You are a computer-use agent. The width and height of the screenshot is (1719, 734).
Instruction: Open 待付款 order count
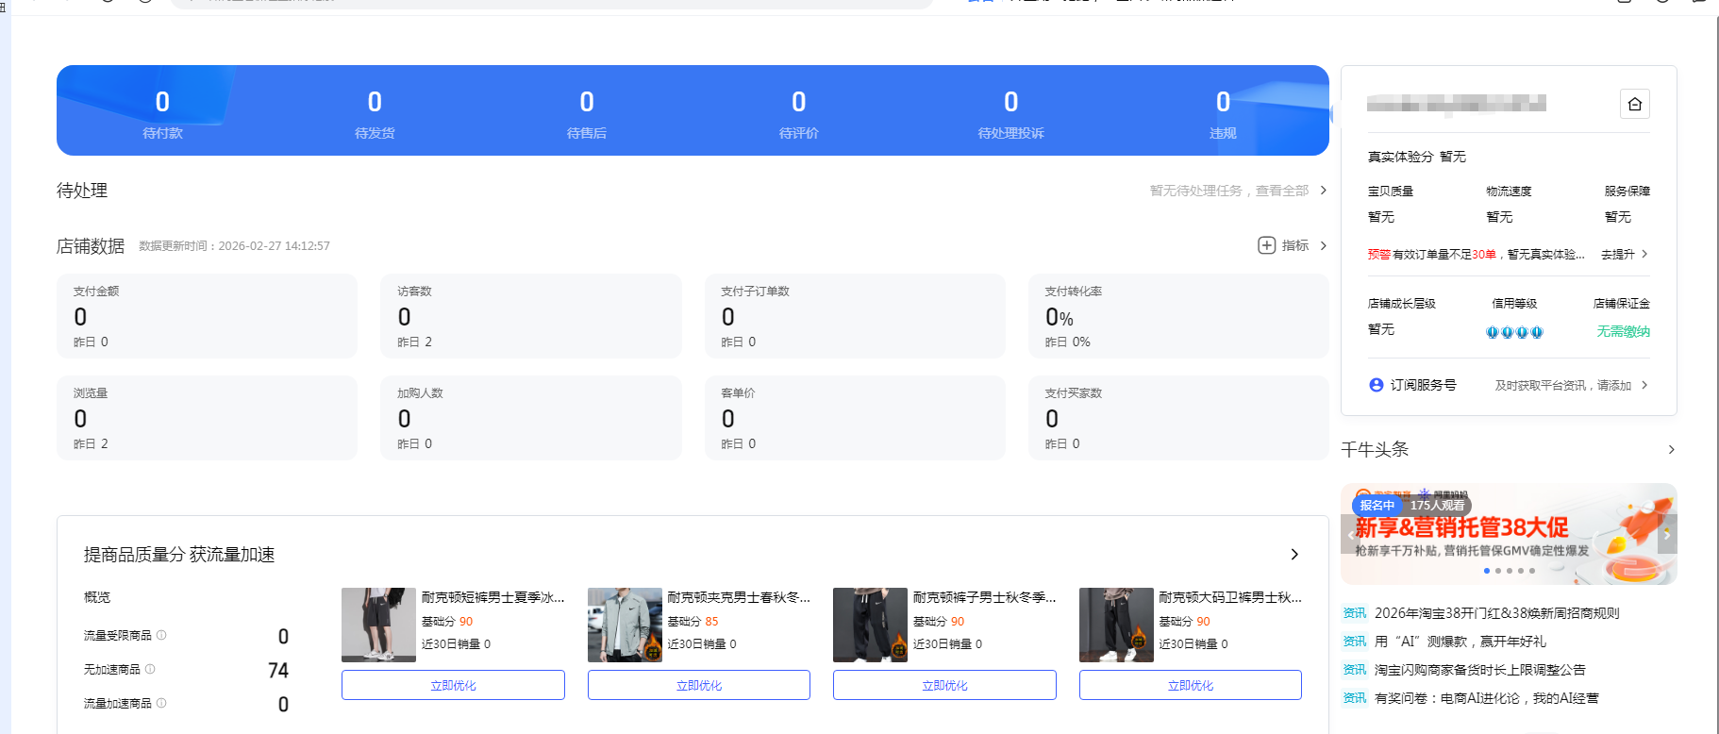click(x=162, y=113)
